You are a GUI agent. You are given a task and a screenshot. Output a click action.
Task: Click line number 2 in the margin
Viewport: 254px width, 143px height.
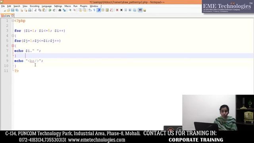click(x=7, y=25)
